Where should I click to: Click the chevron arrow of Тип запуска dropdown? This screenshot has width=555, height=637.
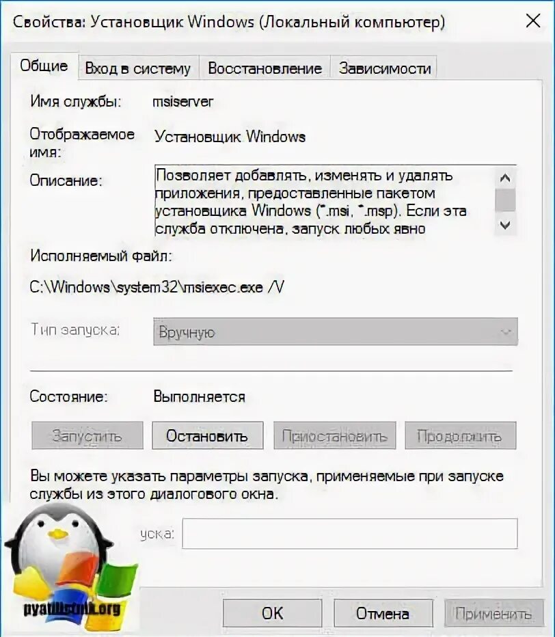pos(506,332)
